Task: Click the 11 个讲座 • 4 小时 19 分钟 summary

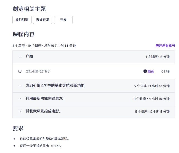Action: (x=151, y=99)
